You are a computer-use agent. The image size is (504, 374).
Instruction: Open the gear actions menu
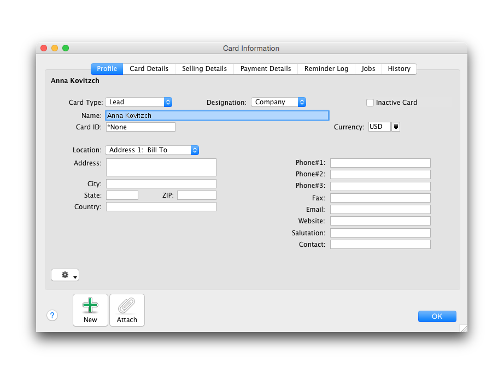65,275
